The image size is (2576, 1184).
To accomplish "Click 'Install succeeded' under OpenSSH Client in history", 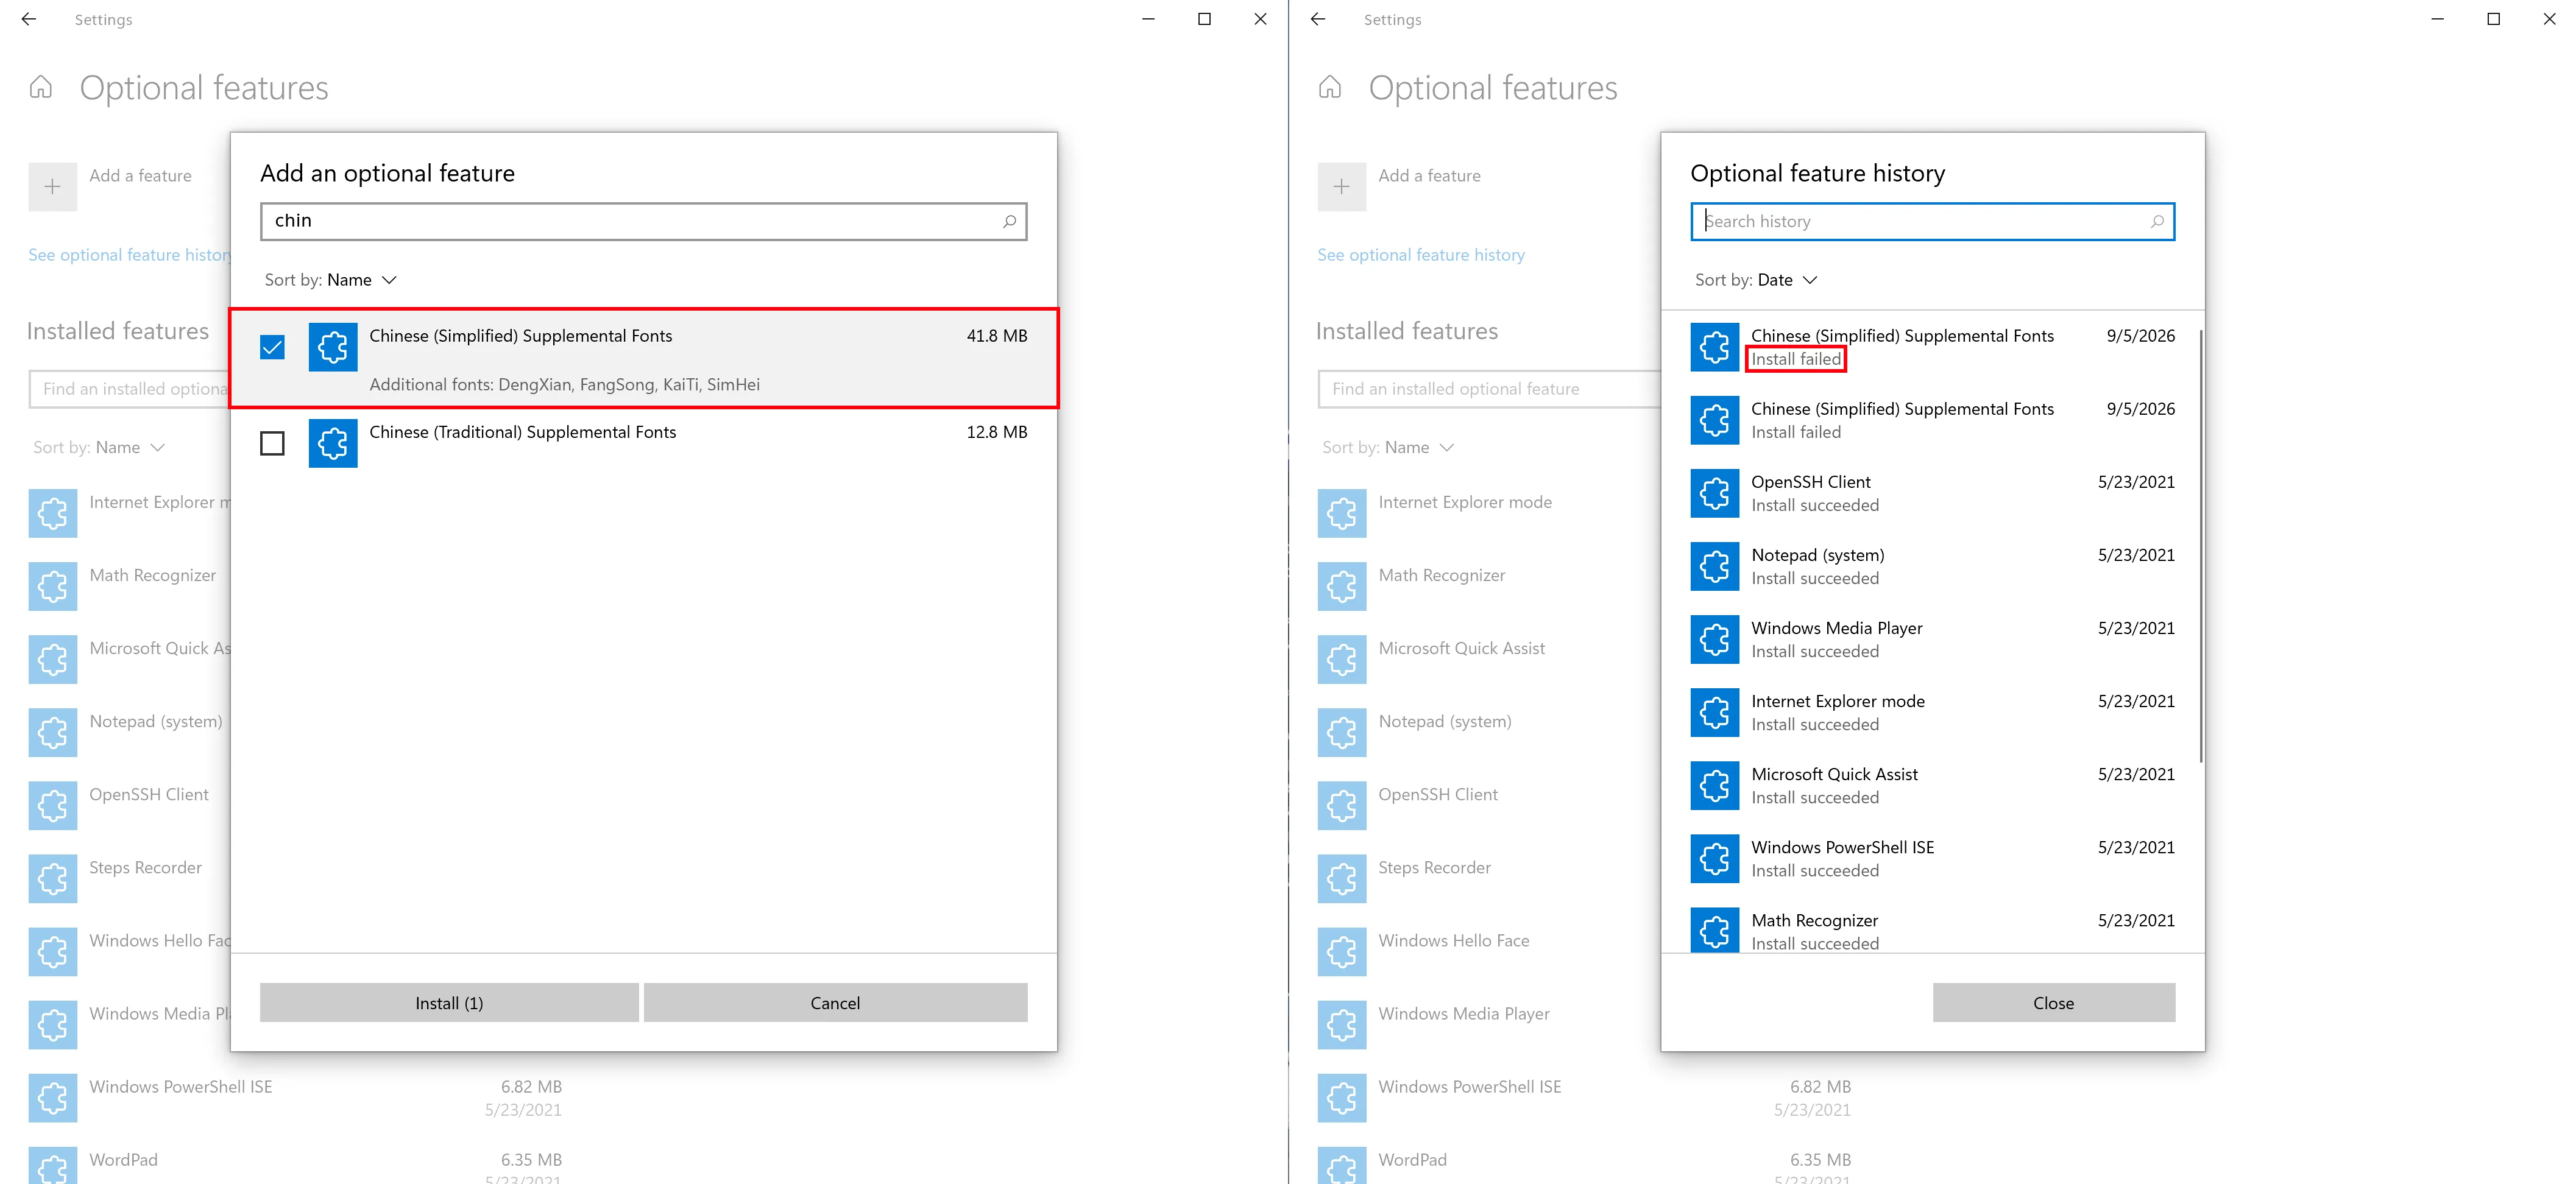I will (1814, 505).
